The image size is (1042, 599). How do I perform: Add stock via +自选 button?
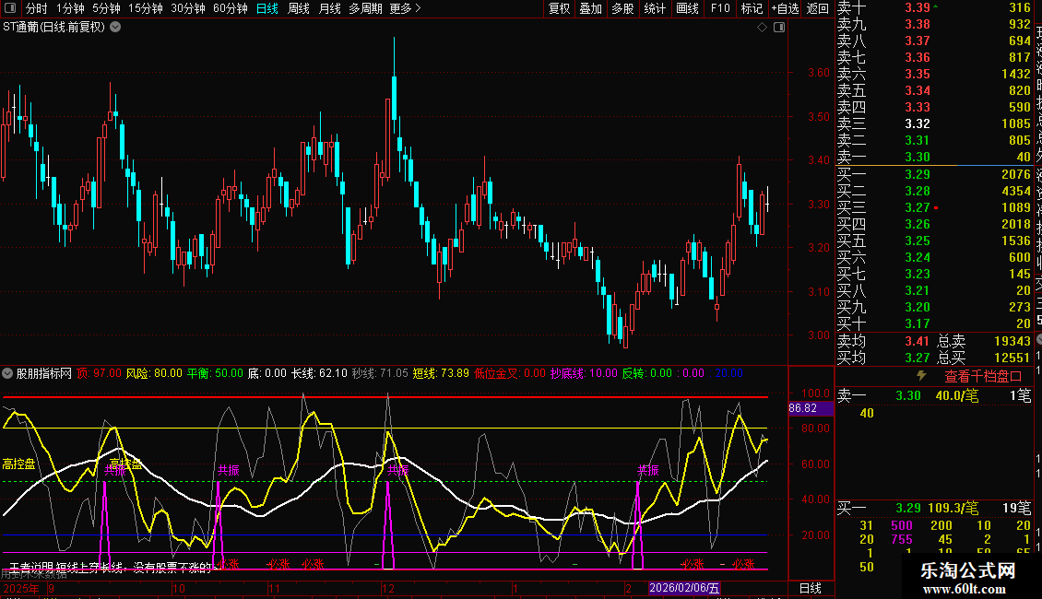point(785,8)
